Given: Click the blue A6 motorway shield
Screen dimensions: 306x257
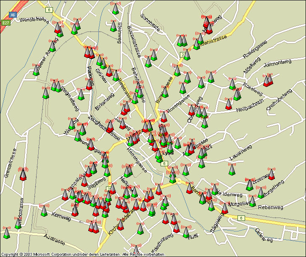Looking at the screenshot, I should click(x=13, y=15).
